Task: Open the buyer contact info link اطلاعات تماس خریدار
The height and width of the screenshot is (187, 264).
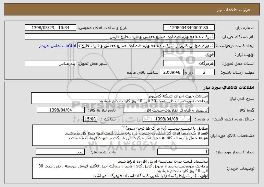Action: pyautogui.click(x=58, y=46)
